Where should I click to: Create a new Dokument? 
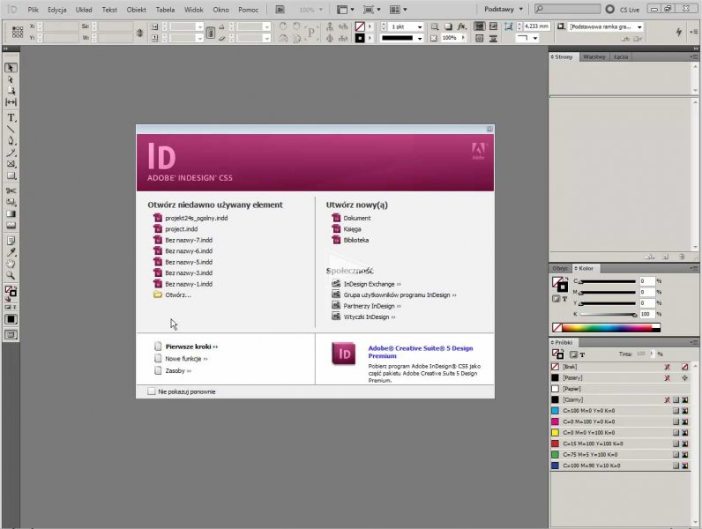(x=356, y=218)
